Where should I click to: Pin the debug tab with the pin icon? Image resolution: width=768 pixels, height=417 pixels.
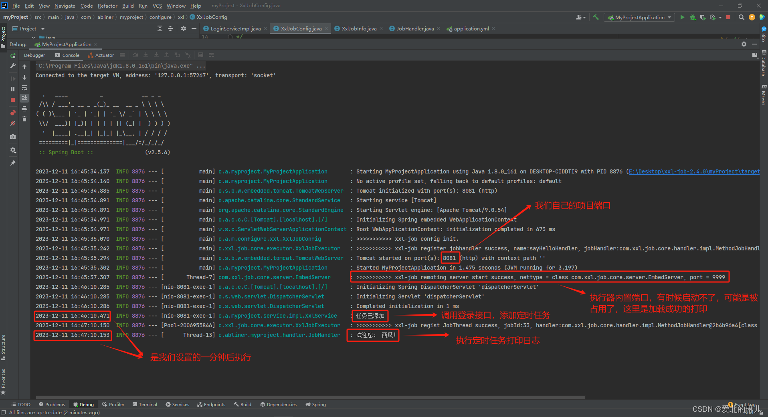click(x=13, y=163)
